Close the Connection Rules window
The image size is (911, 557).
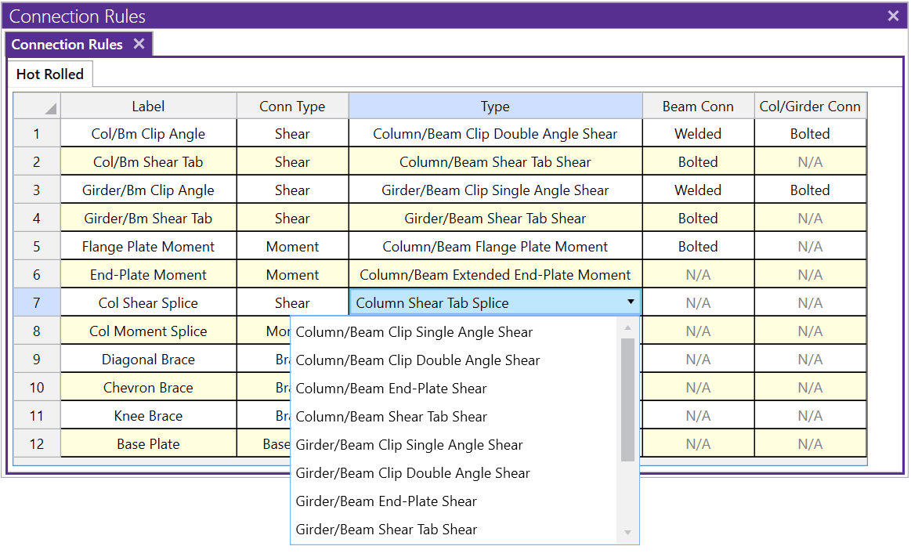(893, 16)
